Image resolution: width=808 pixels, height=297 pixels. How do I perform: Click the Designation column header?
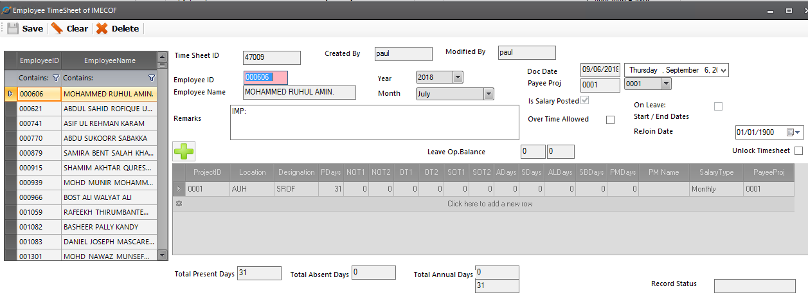296,172
